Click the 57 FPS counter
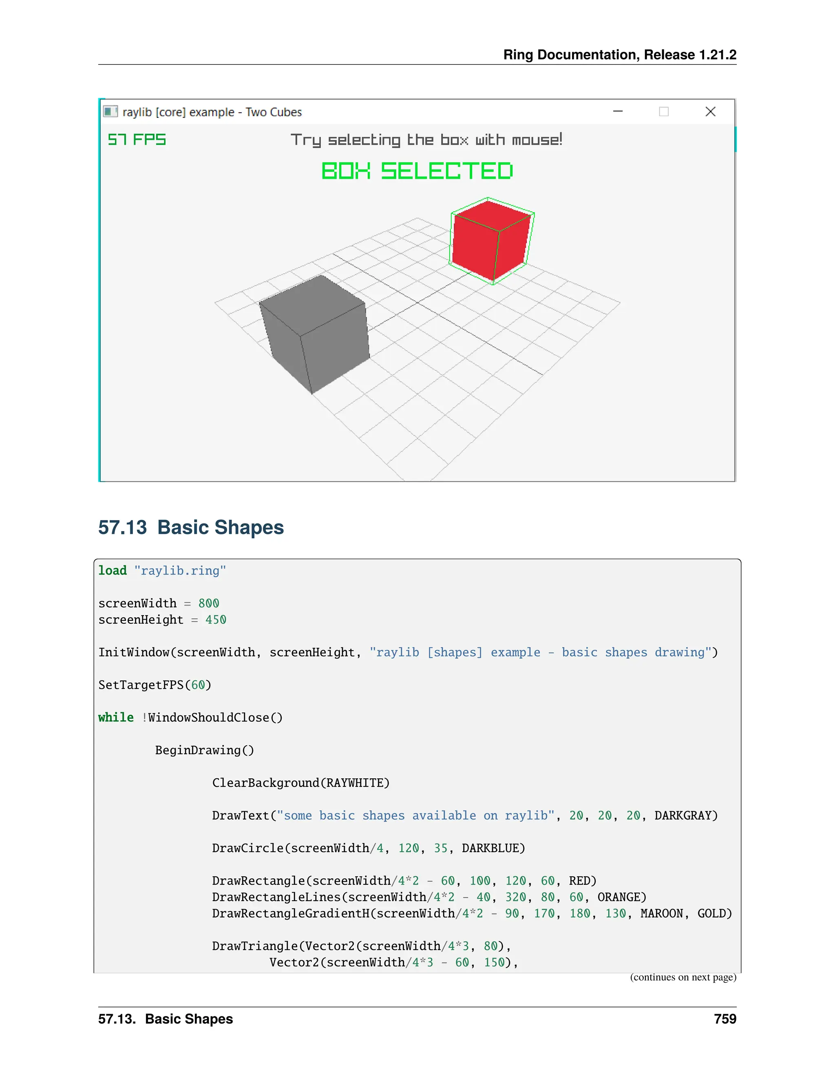Image resolution: width=835 pixels, height=1081 pixels. pos(137,140)
